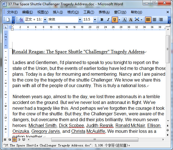Expand Formatting toolbar options chevron
The height and width of the screenshot is (150, 173).
coord(169,20)
